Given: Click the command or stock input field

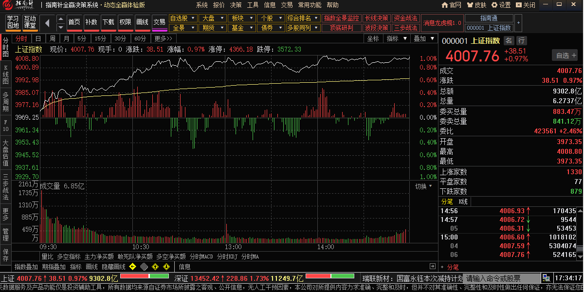Looking at the screenshot, I should click(x=501, y=278).
